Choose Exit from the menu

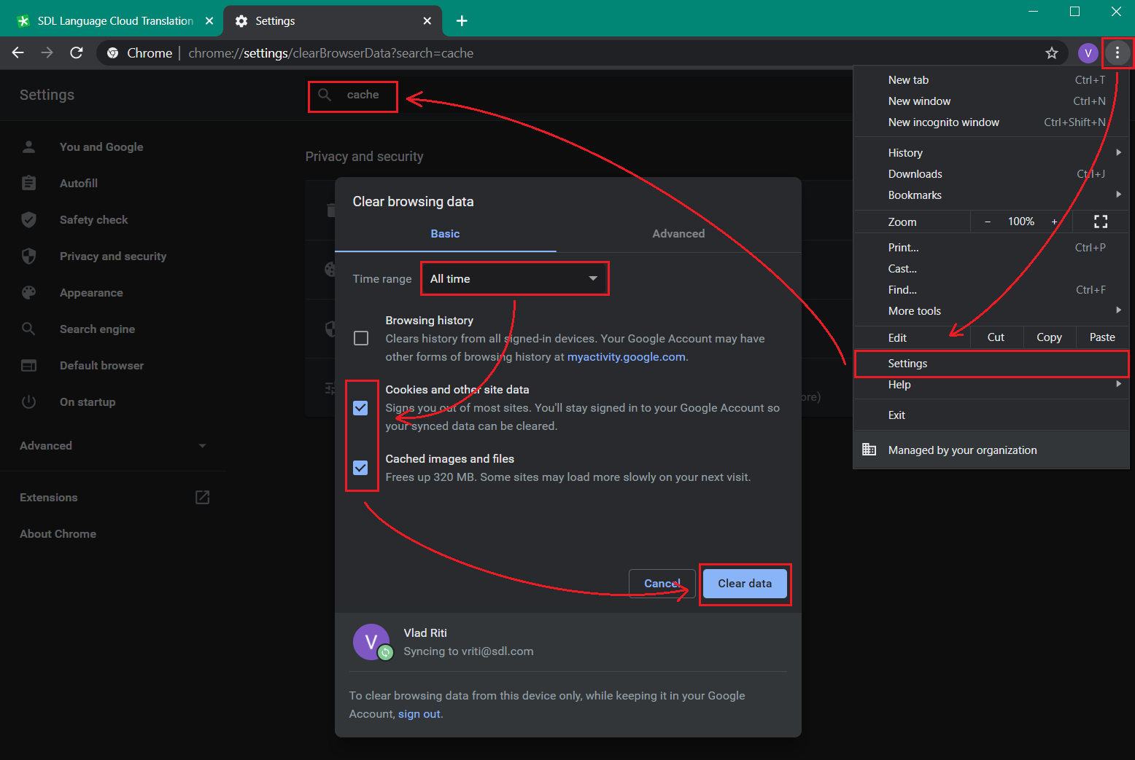click(991, 415)
